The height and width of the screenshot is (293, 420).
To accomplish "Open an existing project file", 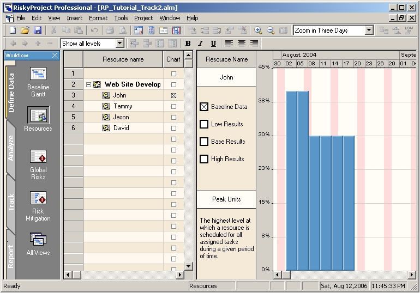I will coord(25,30).
